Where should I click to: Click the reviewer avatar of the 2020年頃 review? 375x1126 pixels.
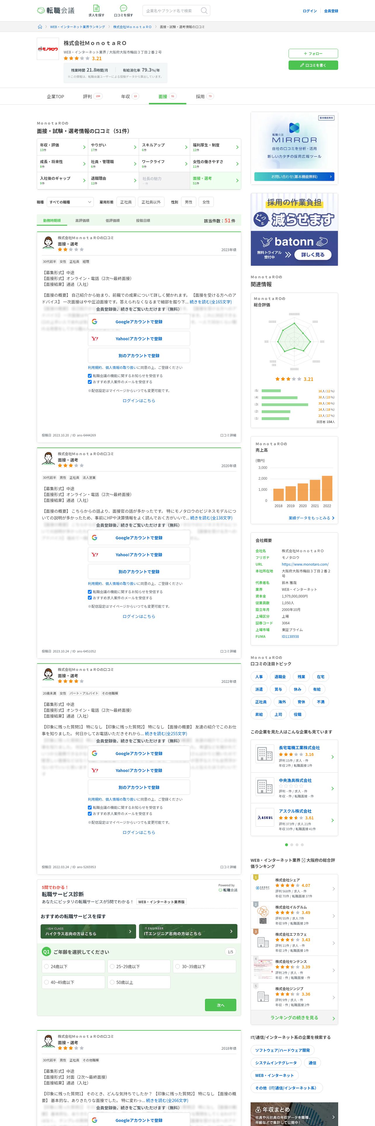[x=48, y=459]
